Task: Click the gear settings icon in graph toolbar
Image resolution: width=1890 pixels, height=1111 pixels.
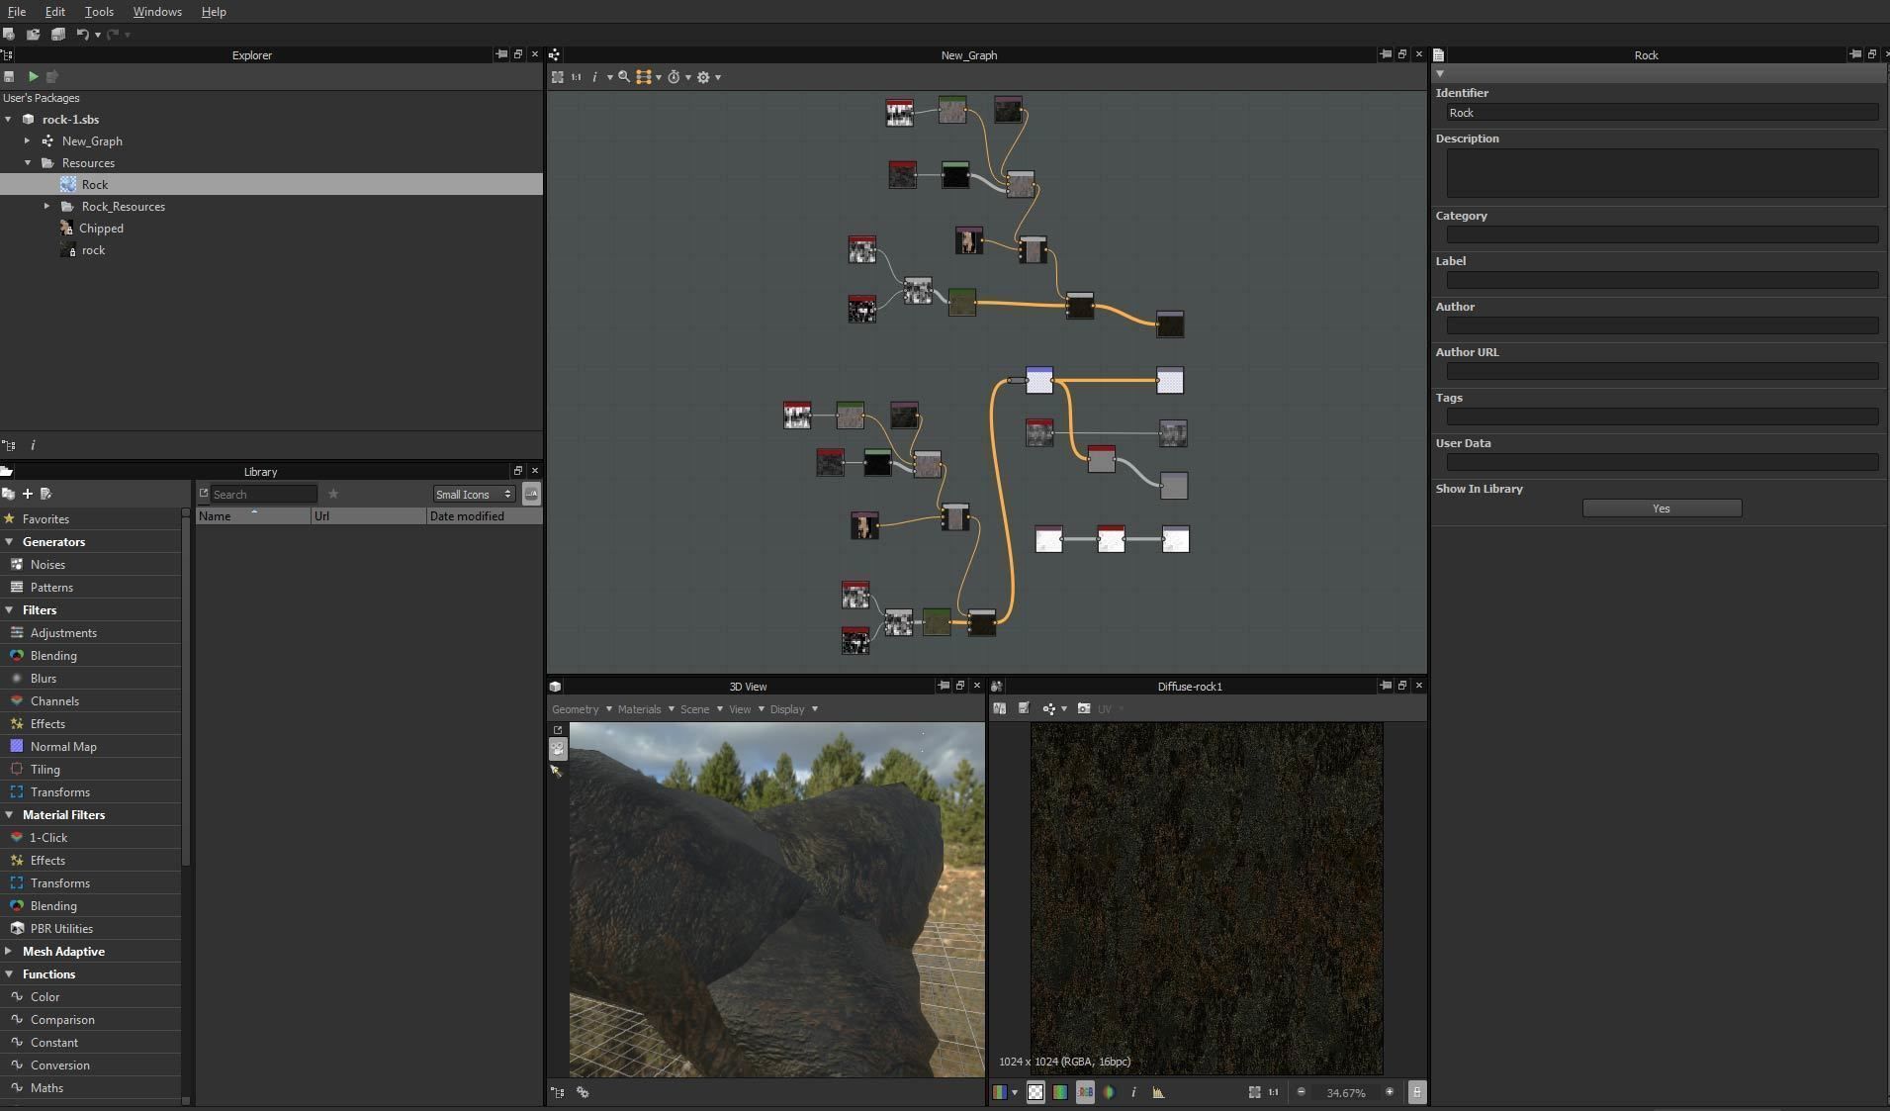Action: pos(703,77)
